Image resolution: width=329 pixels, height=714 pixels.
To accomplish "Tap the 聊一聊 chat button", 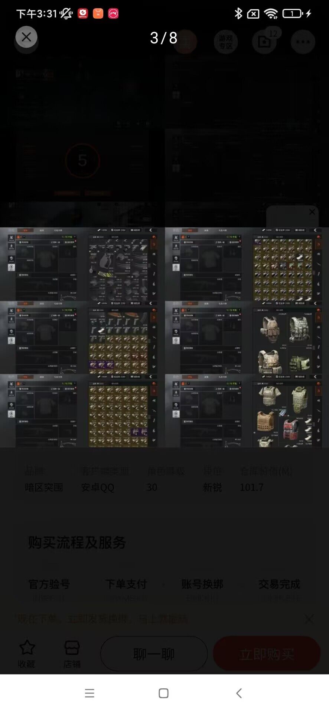I will [x=154, y=654].
